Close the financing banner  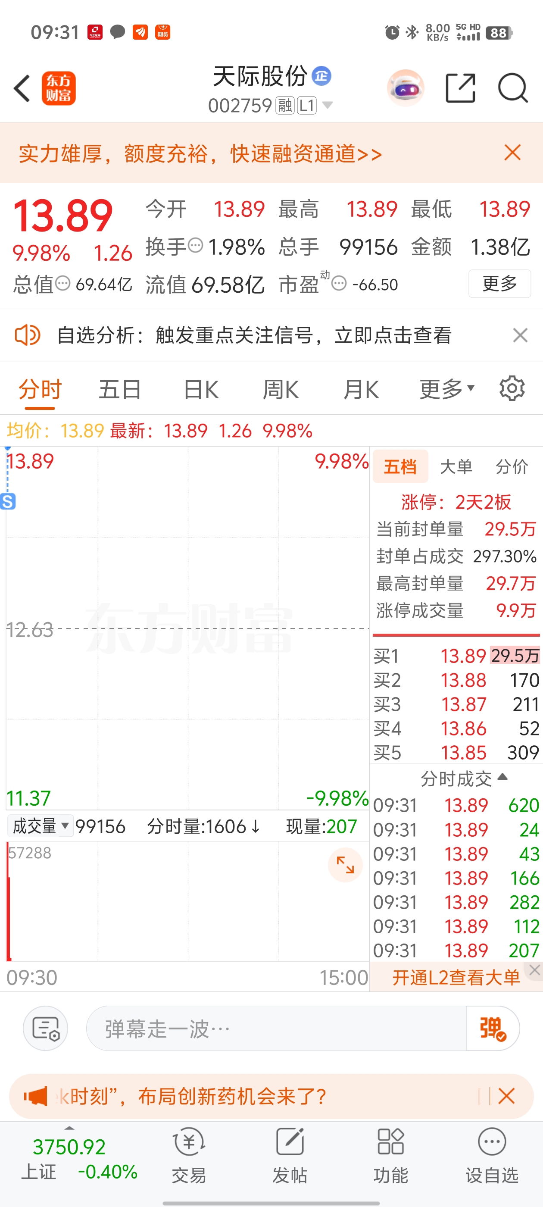(x=512, y=152)
